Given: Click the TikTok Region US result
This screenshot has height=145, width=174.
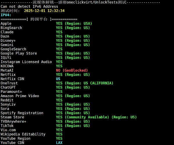Looking at the screenshot, I should [x=73, y=126].
